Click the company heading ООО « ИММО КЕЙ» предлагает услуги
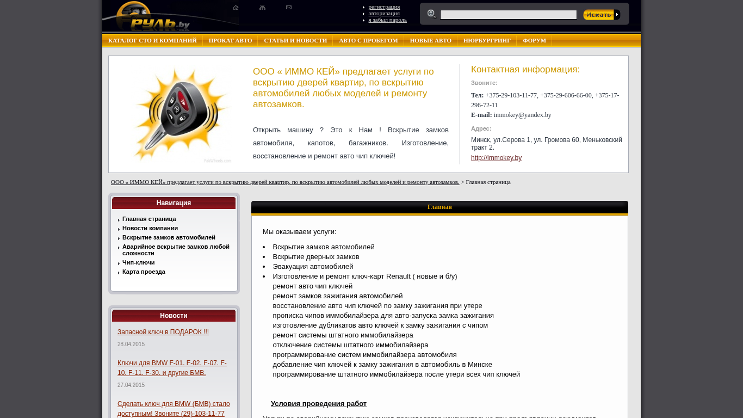743x418 pixels. (x=343, y=88)
